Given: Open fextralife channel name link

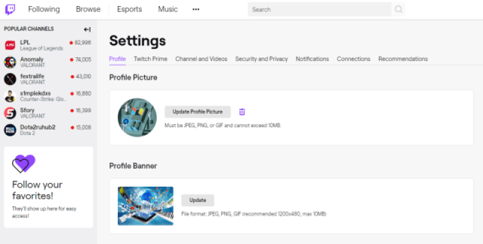Looking at the screenshot, I should 32,76.
